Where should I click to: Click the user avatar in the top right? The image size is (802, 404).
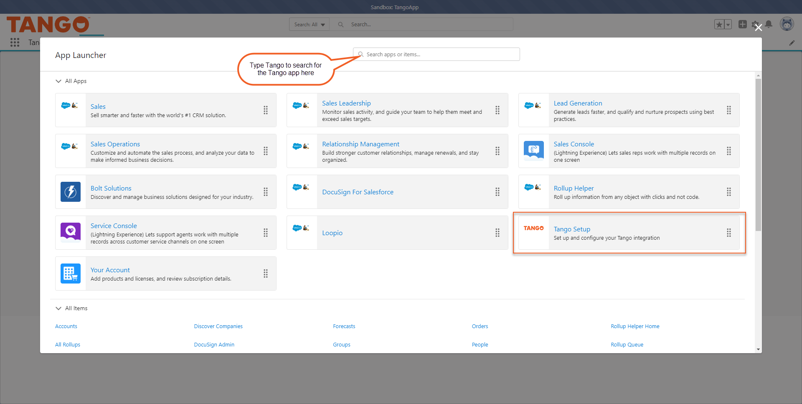pos(787,24)
